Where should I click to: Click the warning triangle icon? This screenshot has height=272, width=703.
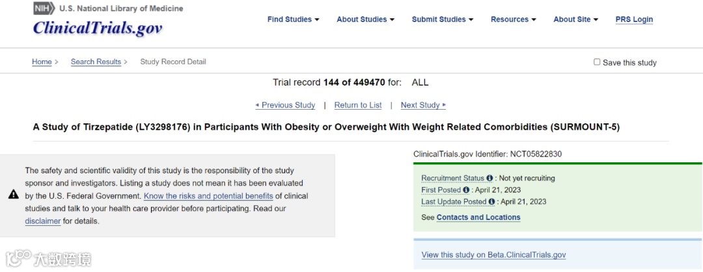point(13,195)
